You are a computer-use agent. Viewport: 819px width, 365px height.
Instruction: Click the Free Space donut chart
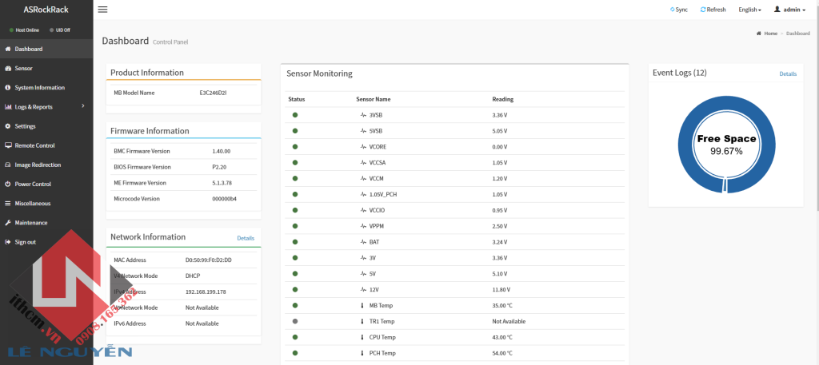726,144
